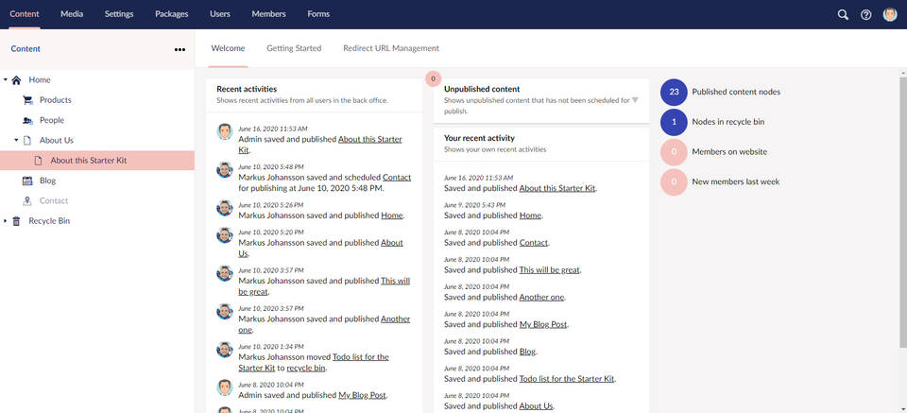Switch to the Getting Started tab

[294, 48]
